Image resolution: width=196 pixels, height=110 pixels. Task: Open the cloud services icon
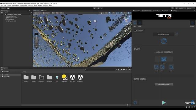8,8
